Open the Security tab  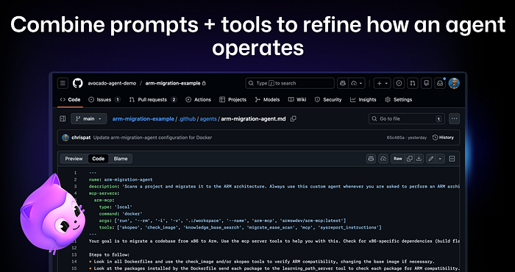pos(328,100)
